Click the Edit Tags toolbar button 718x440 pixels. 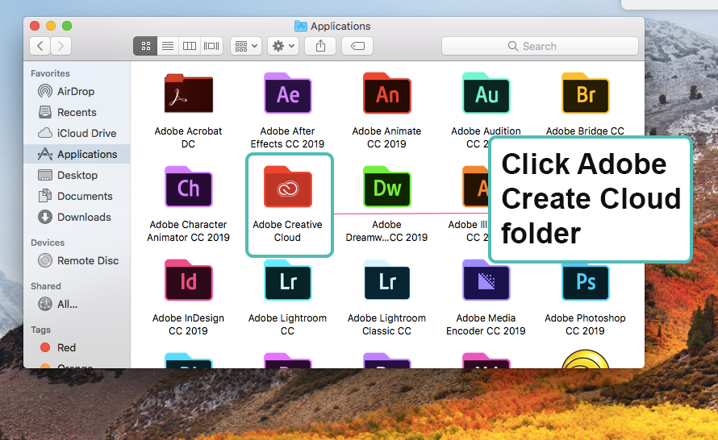[357, 46]
